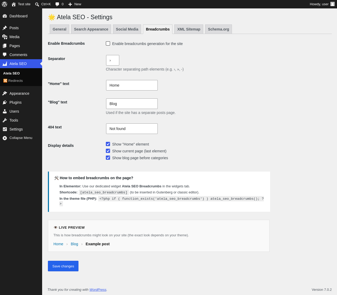337x295 pixels.
Task: Switch to the General tab
Action: 60,29
